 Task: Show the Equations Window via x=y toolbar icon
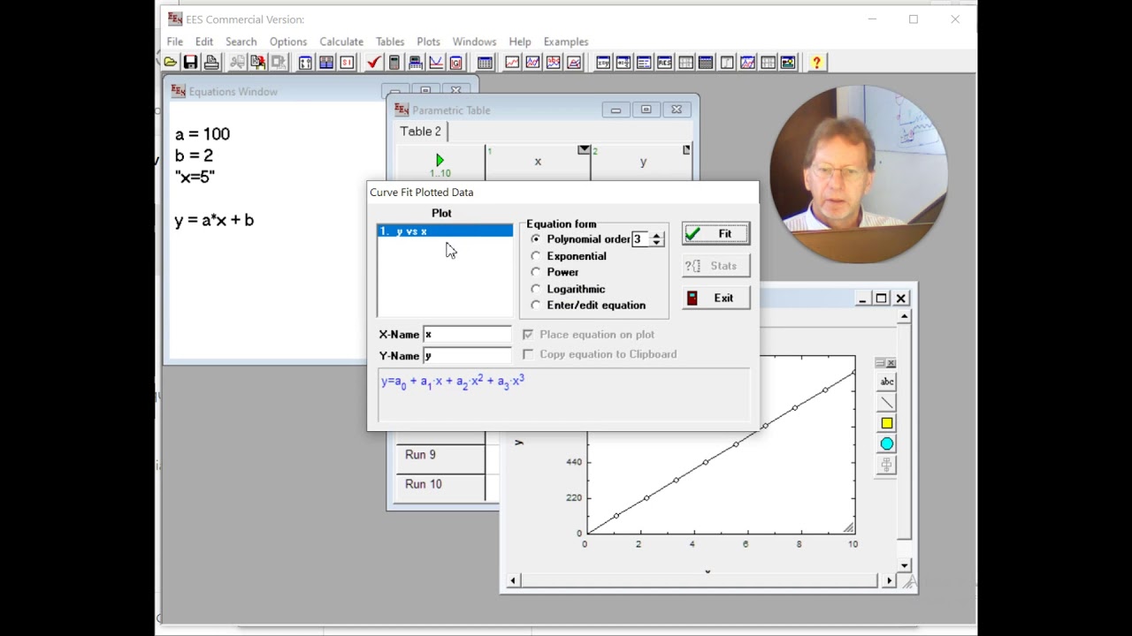pos(603,63)
